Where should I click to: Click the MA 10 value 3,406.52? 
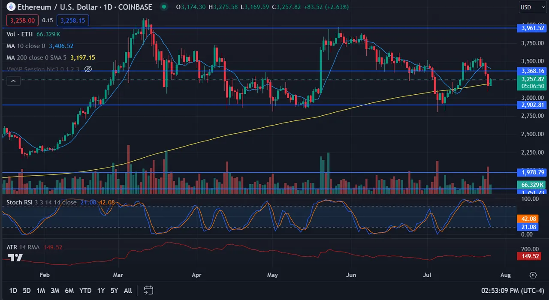click(x=61, y=46)
